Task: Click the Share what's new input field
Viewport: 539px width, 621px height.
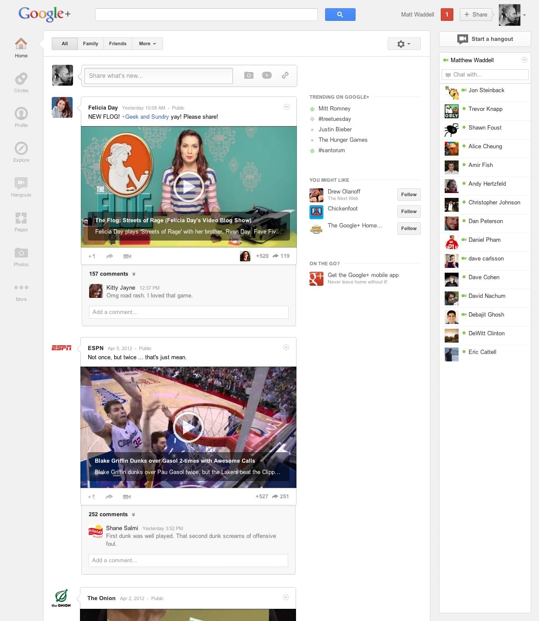Action: tap(159, 76)
